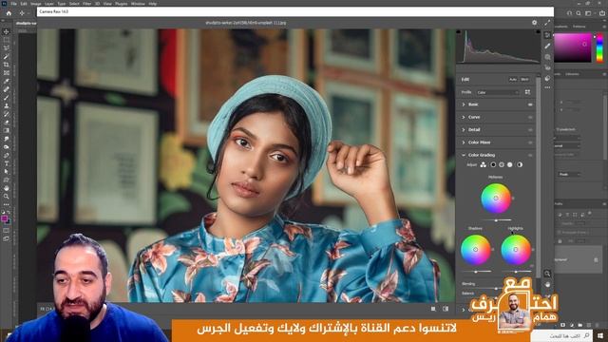Image resolution: width=608 pixels, height=342 pixels.
Task: Toggle Curve panel visibility eye
Action: tap(530, 117)
